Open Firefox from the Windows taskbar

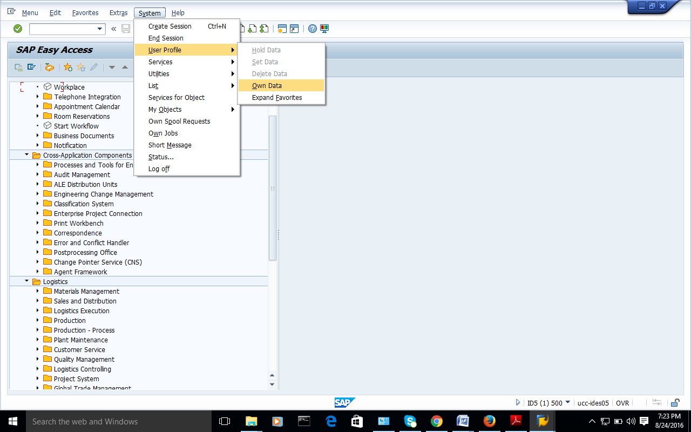(x=489, y=421)
